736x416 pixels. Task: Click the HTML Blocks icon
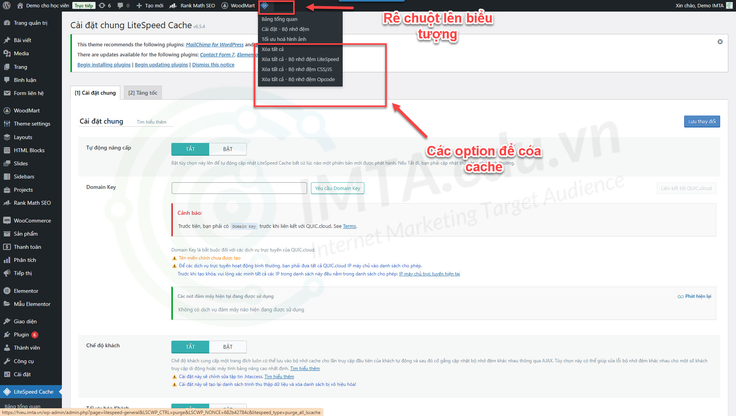point(7,150)
